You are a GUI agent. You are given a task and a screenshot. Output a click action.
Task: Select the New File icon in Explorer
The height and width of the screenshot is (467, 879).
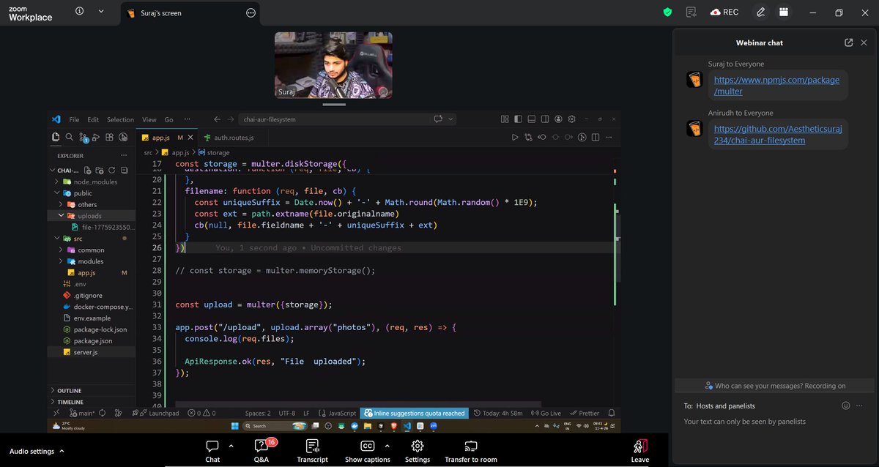point(87,171)
